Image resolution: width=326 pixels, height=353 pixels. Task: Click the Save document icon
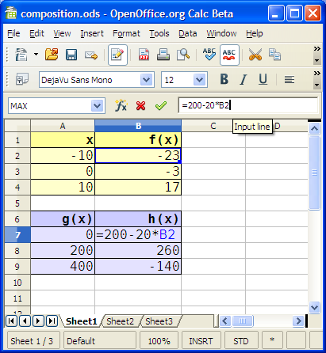pyautogui.click(x=71, y=55)
